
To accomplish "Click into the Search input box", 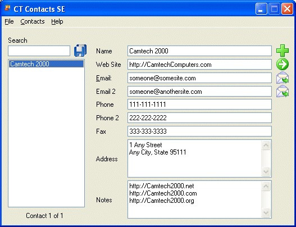I will coord(39,51).
